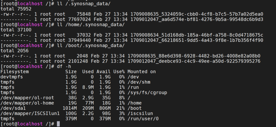The width and height of the screenshot is (276, 127).
Task: Click the /sys/fs/cgroup mount point
Action: (x=147, y=93)
